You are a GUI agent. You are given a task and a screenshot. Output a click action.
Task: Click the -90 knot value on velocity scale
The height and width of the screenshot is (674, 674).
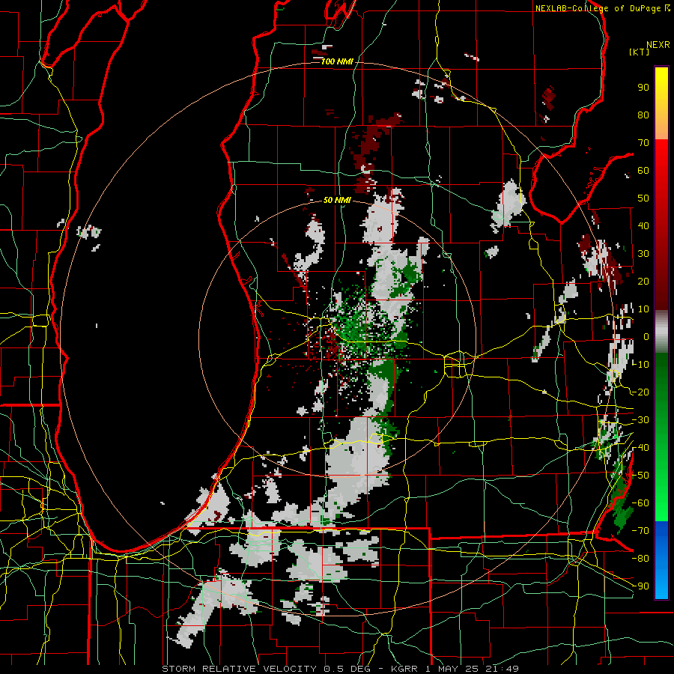[x=640, y=586]
